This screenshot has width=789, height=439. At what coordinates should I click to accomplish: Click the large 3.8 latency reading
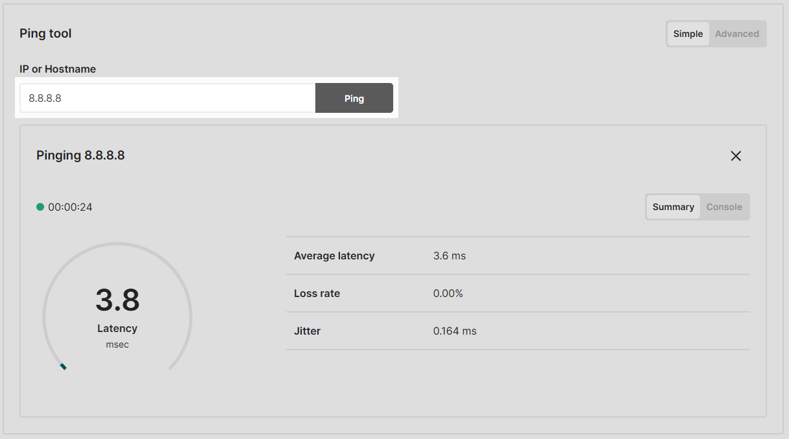[117, 300]
